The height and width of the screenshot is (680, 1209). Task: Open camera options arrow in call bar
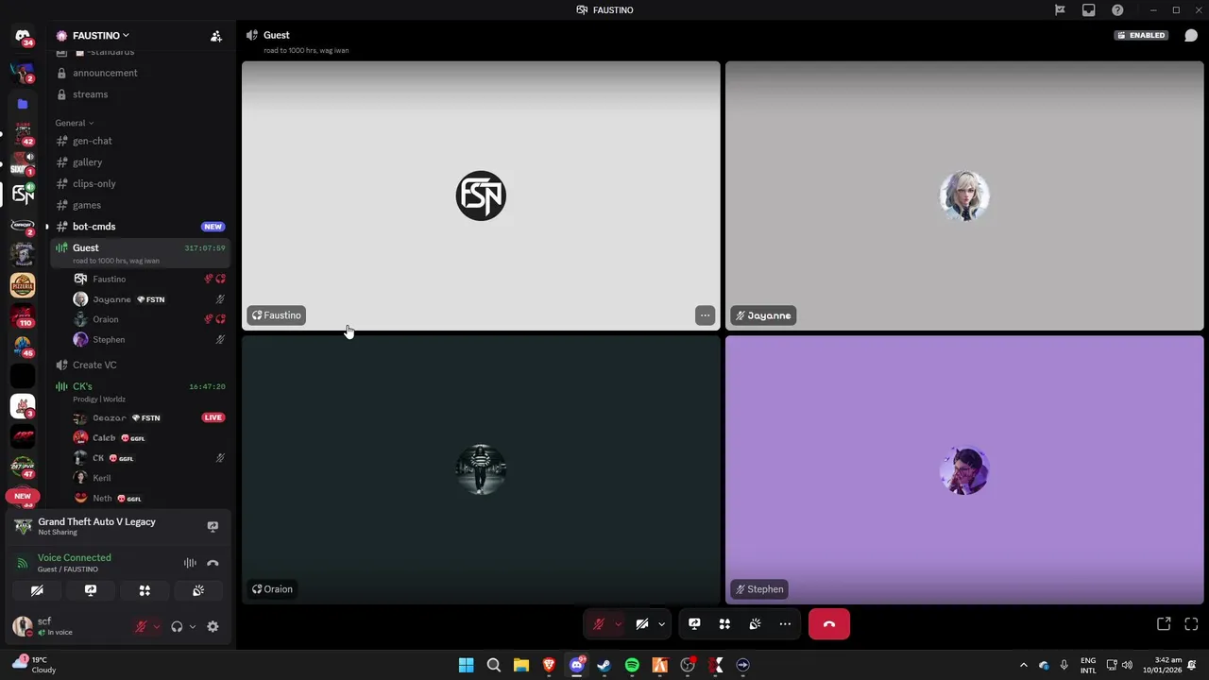pos(661,624)
